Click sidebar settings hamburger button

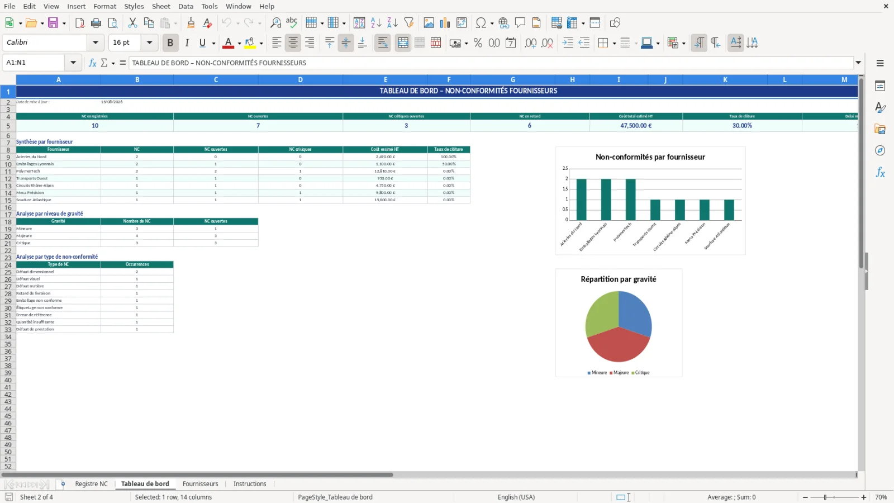tap(880, 63)
